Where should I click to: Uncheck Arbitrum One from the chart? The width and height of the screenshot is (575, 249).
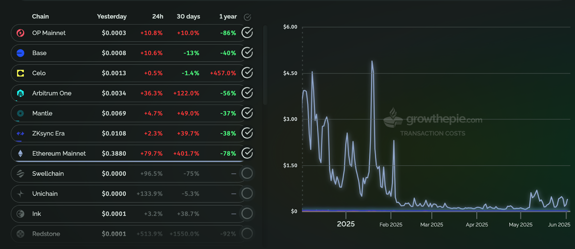pyautogui.click(x=247, y=93)
